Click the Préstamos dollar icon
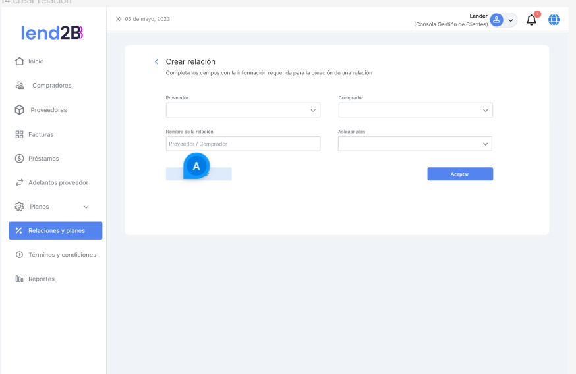 pos(19,159)
